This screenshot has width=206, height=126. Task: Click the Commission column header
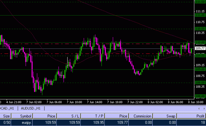141,116
